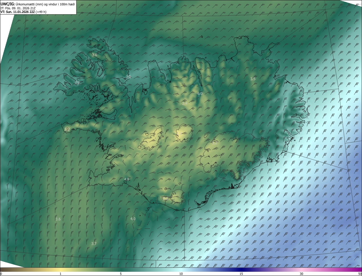Click the 2.4 value on the map
This screenshot has height=276, width=362.
click(185, 104)
